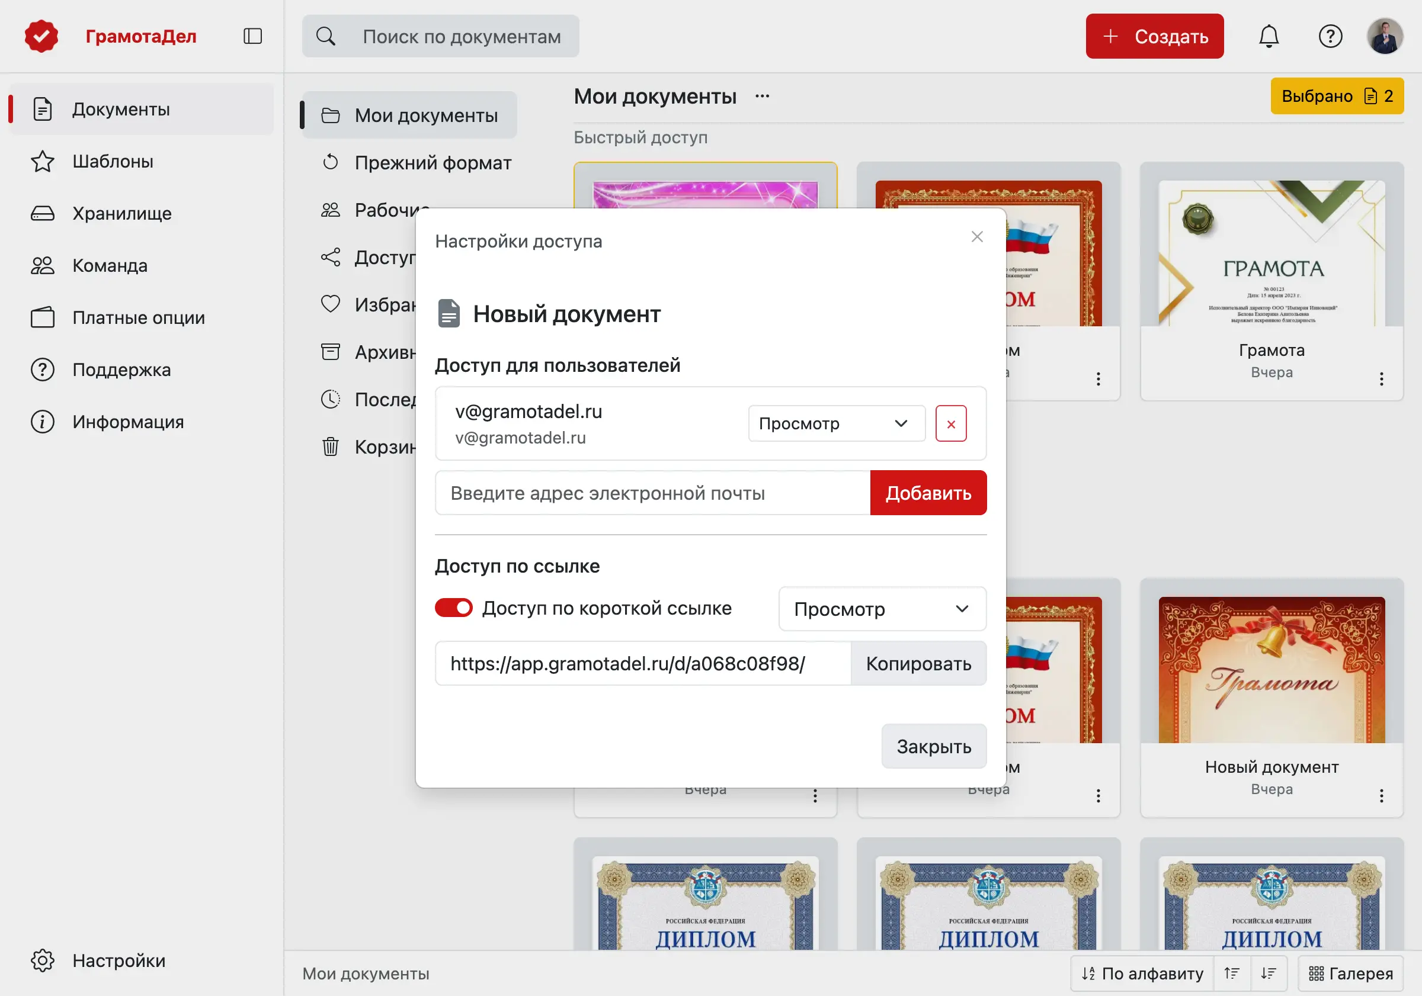
Task: Remove v@gramotadel.ru user access
Action: (x=951, y=423)
